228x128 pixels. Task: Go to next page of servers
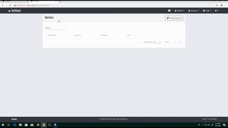[x=180, y=42]
